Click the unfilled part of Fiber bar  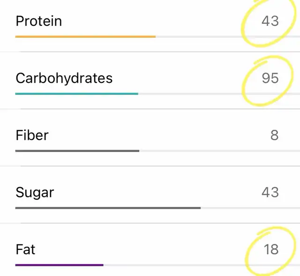(x=220, y=151)
